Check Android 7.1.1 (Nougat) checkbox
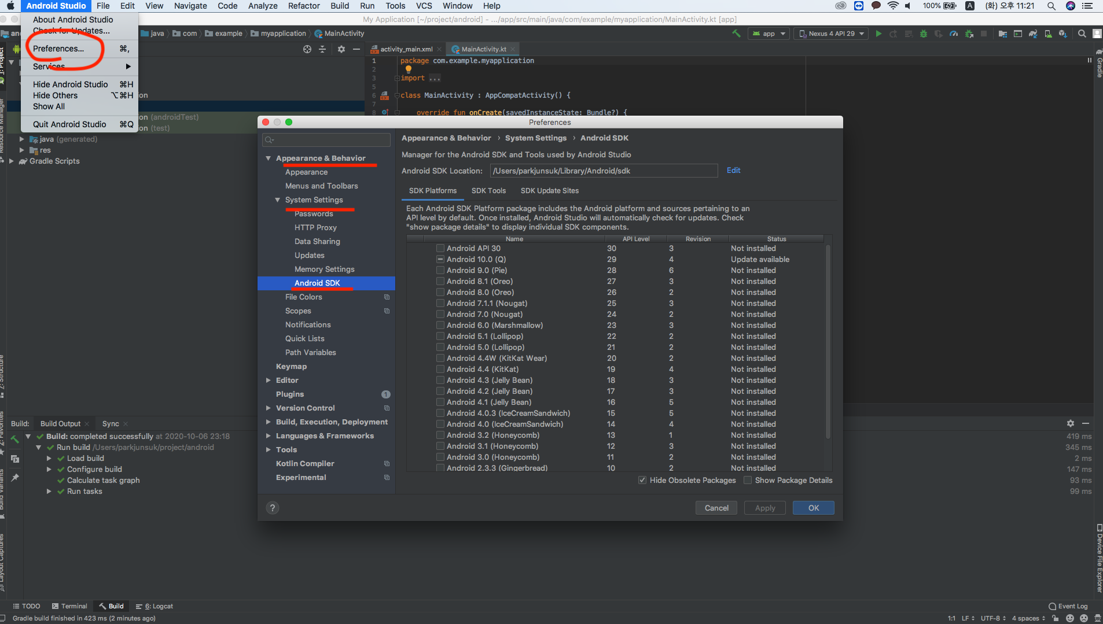Viewport: 1103px width, 624px height. pyautogui.click(x=440, y=303)
